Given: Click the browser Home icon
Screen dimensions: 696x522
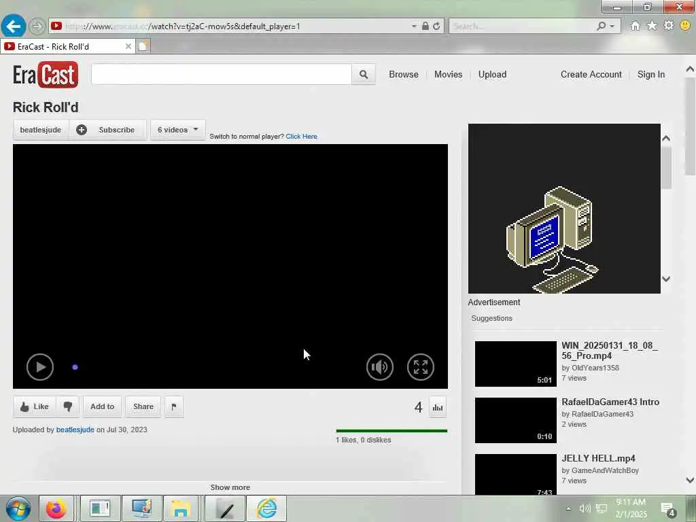Looking at the screenshot, I should click(x=636, y=26).
